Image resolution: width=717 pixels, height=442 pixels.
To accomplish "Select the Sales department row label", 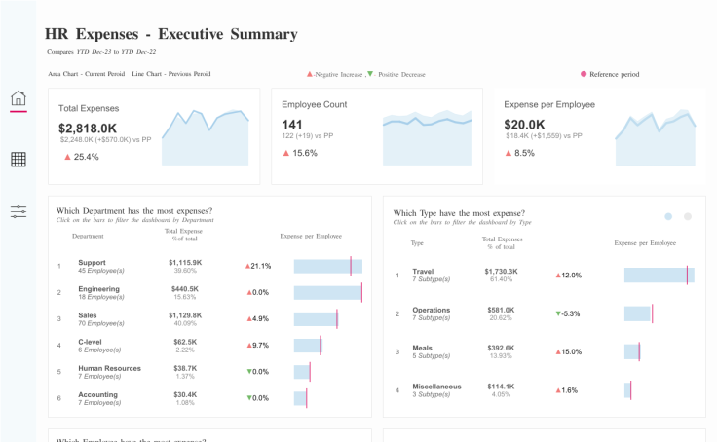I will pyautogui.click(x=89, y=315).
